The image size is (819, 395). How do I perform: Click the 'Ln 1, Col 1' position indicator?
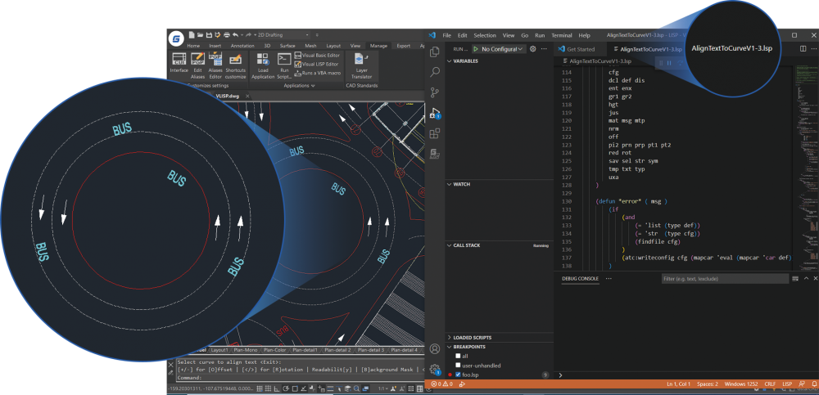(678, 384)
